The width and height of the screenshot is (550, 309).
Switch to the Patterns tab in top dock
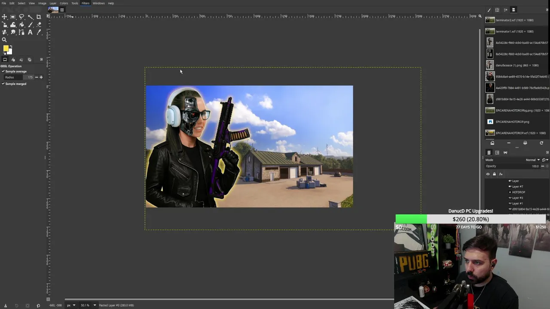(497, 10)
